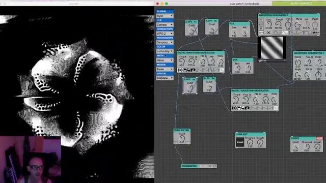This screenshot has width=326, height=183.
Task: Click the Time knob in Waveform Generator 2
Action: coord(269,24)
